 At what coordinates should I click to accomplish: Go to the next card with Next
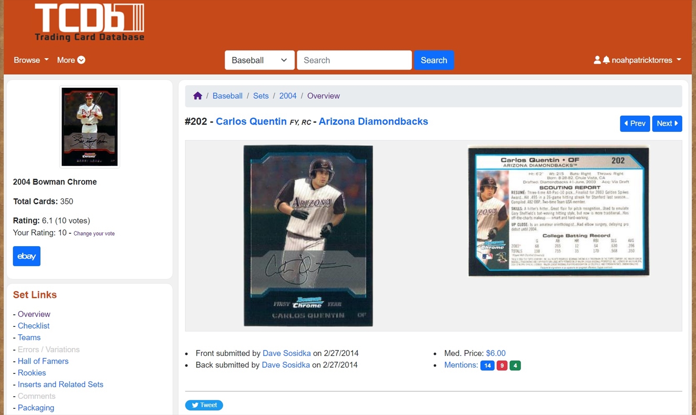[667, 123]
